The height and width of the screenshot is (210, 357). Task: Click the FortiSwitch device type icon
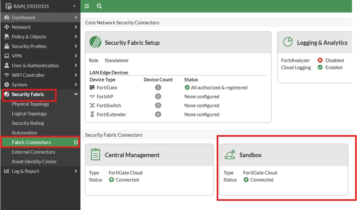tap(92, 106)
